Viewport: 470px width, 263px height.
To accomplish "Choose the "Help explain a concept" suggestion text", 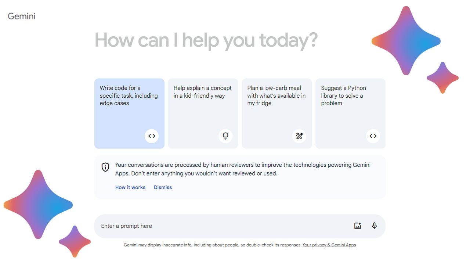I will (x=202, y=92).
